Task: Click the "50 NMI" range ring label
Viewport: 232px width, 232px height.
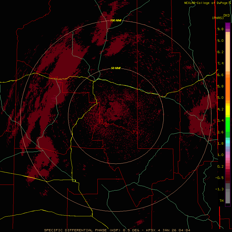Action: pos(116,68)
